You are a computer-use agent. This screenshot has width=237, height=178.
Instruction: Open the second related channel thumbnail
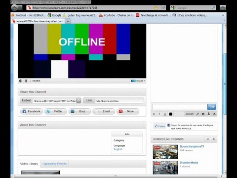[165, 168]
